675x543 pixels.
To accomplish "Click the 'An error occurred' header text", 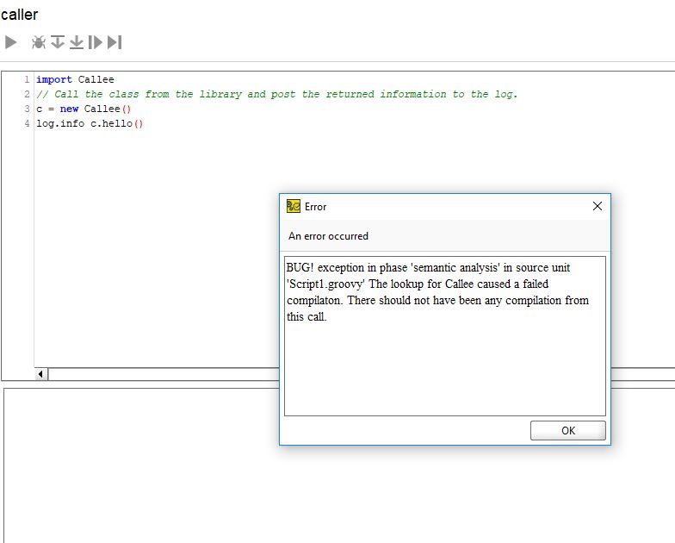I will point(329,236).
